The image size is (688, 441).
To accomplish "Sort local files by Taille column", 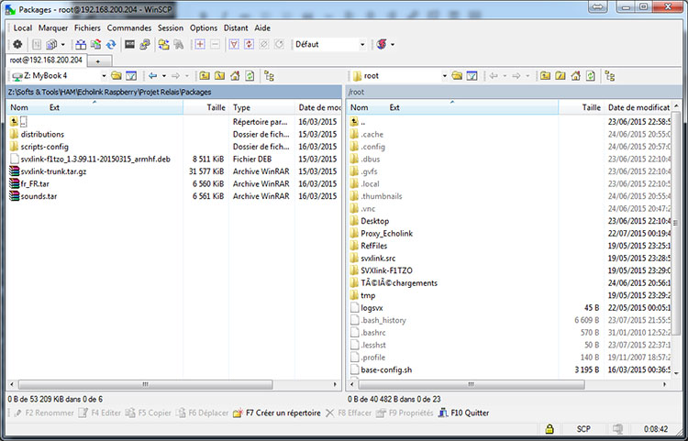I will click(206, 107).
